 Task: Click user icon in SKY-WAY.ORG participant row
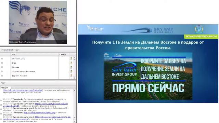[x=71, y=59]
